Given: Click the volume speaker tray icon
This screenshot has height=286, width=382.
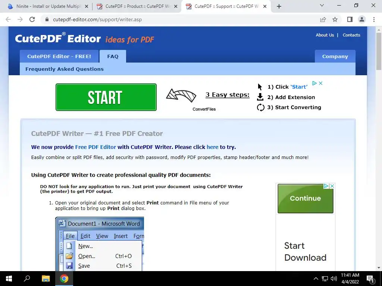Looking at the screenshot, I should 334,279.
